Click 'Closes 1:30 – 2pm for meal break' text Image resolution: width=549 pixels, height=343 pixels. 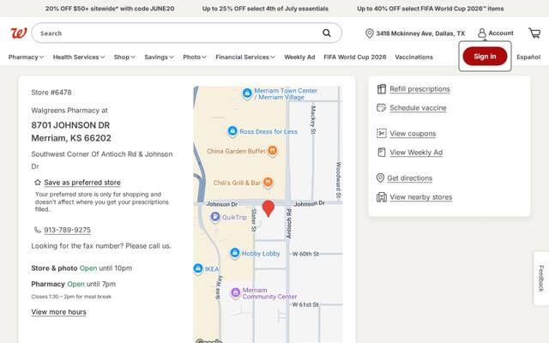coord(71,297)
